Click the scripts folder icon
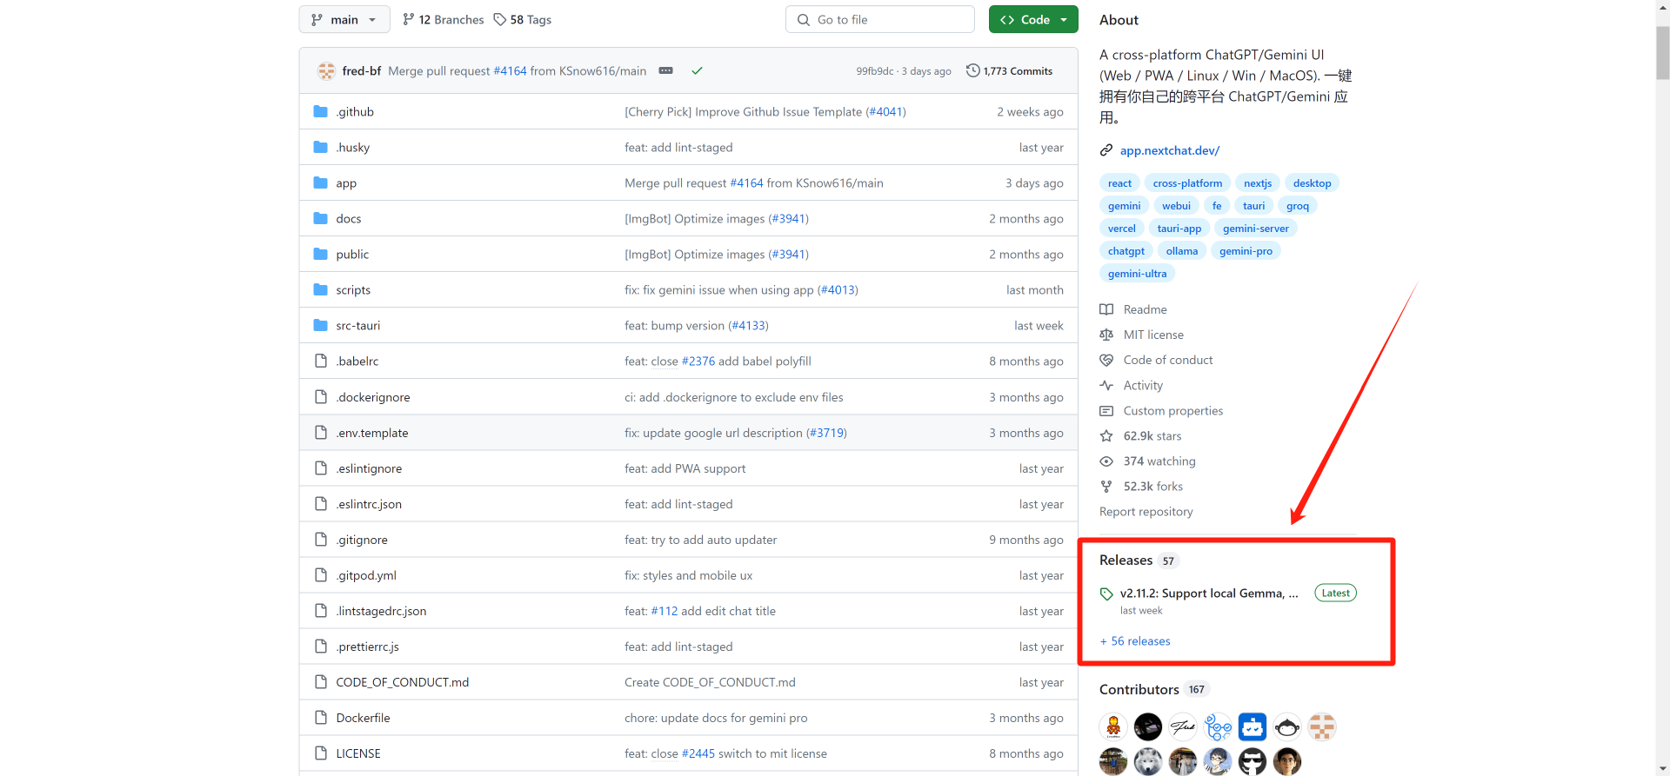This screenshot has height=776, width=1670. click(321, 289)
